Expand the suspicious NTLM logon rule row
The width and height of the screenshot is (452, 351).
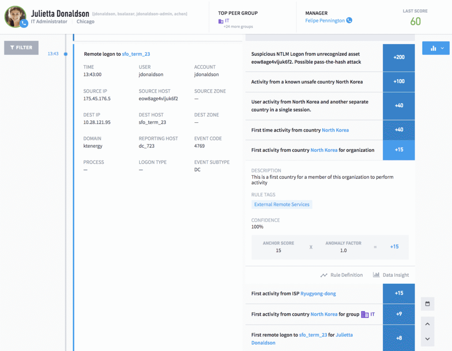click(313, 58)
